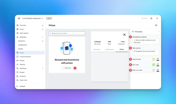Click the Data capture sidebar icon
176x104 pixels.
tap(17, 33)
